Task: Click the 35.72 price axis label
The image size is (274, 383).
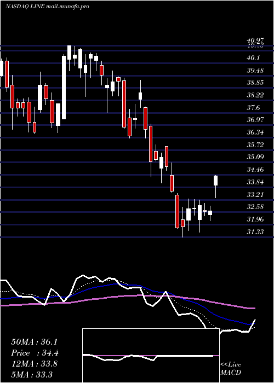Action: 255,145
